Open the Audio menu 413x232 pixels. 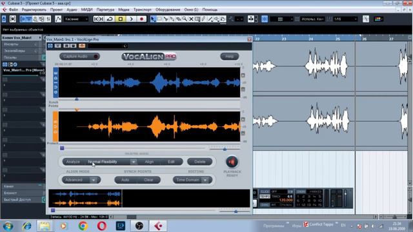click(72, 10)
